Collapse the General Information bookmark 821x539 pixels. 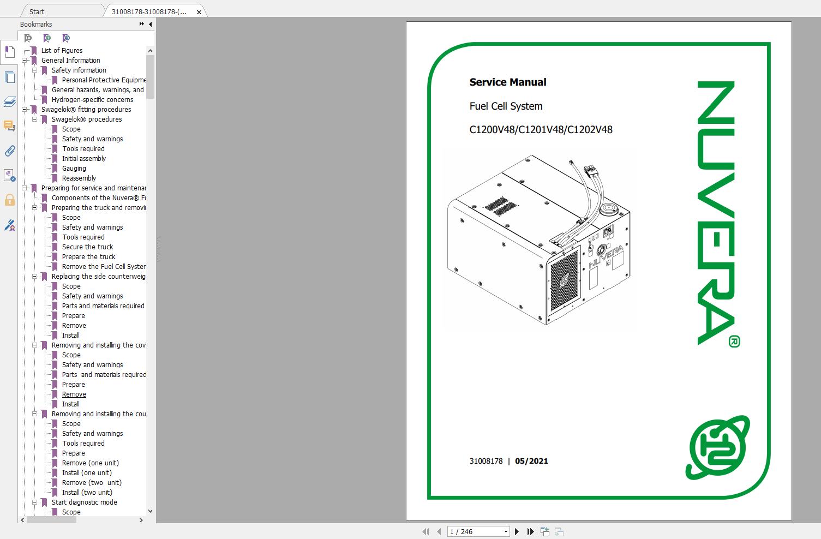tap(25, 61)
